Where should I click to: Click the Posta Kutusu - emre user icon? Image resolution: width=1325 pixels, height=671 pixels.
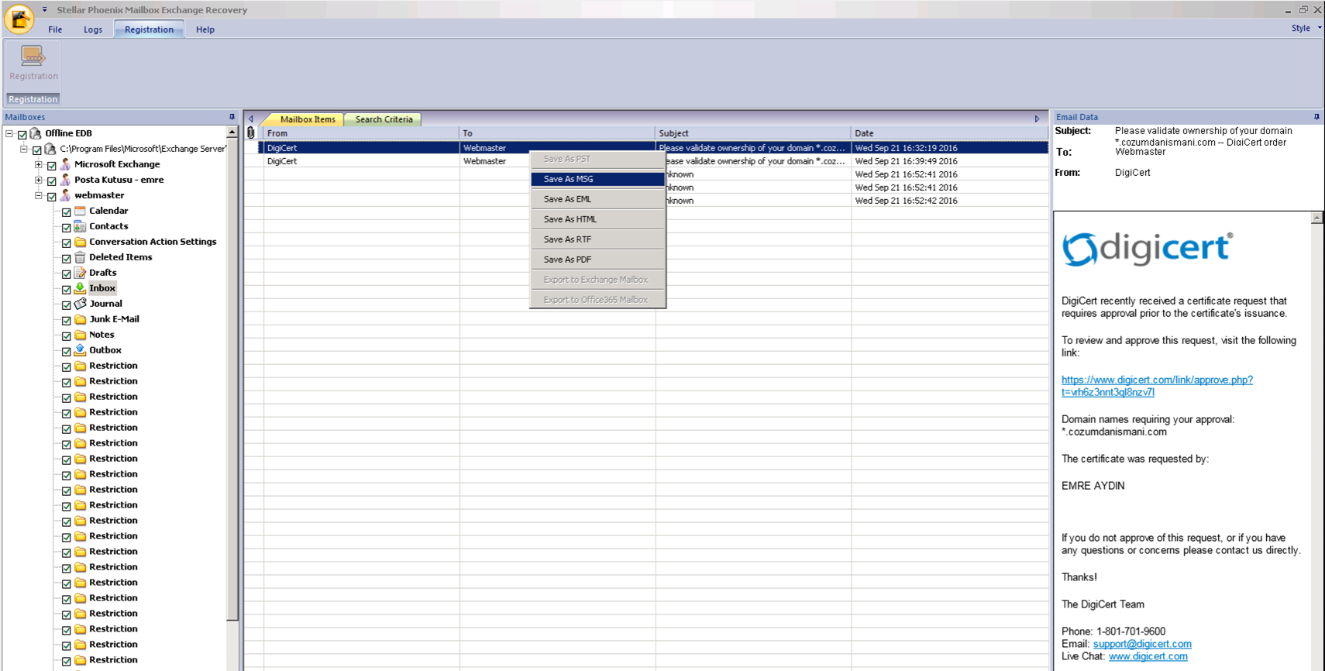65,180
